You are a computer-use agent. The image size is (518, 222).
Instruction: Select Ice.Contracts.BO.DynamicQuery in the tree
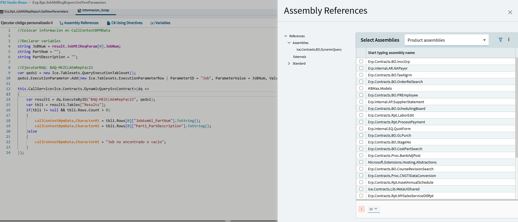coord(319,49)
